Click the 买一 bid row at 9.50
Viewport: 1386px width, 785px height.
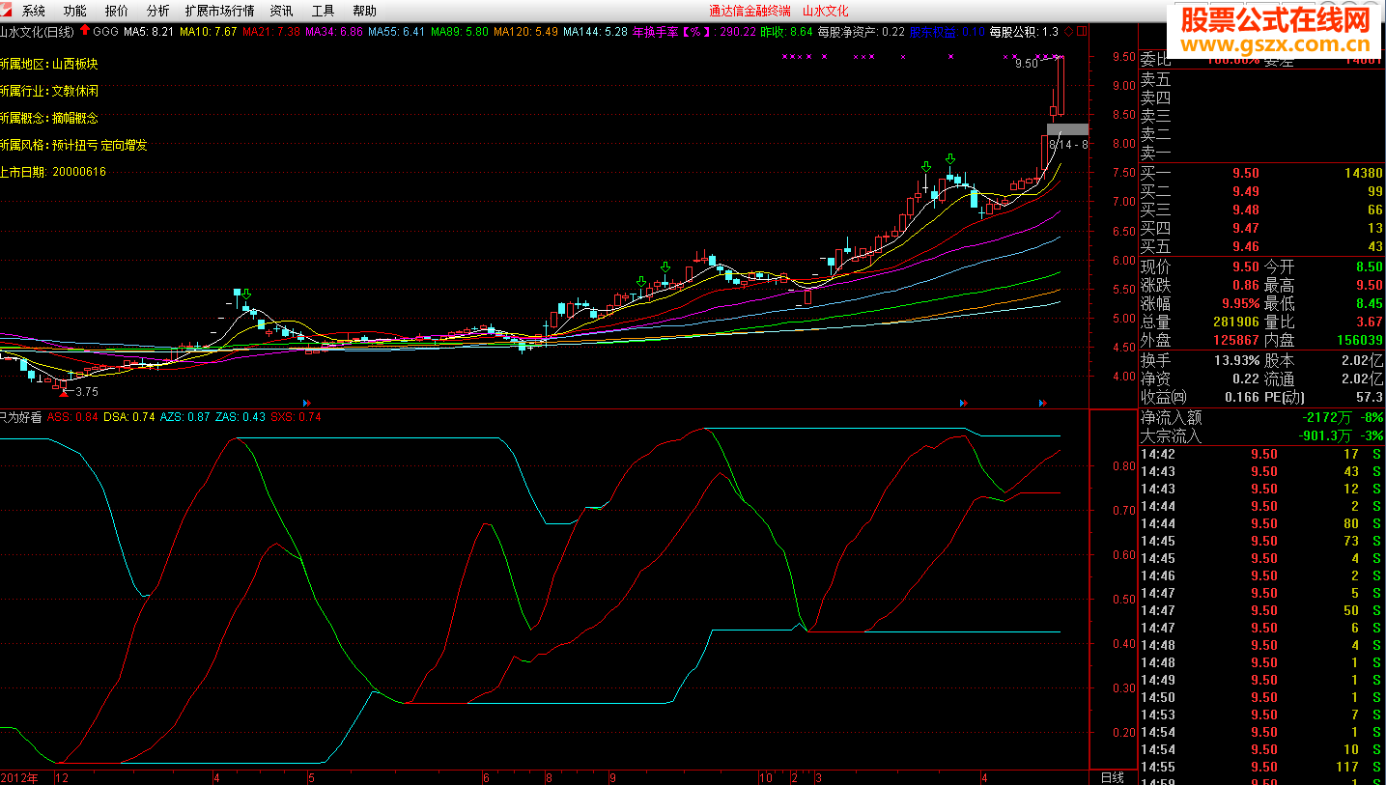(x=1261, y=173)
